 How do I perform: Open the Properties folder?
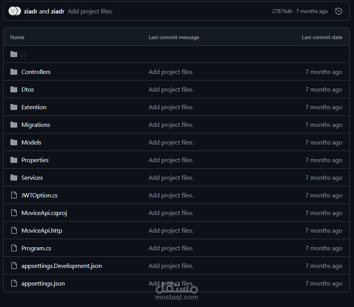click(35, 160)
